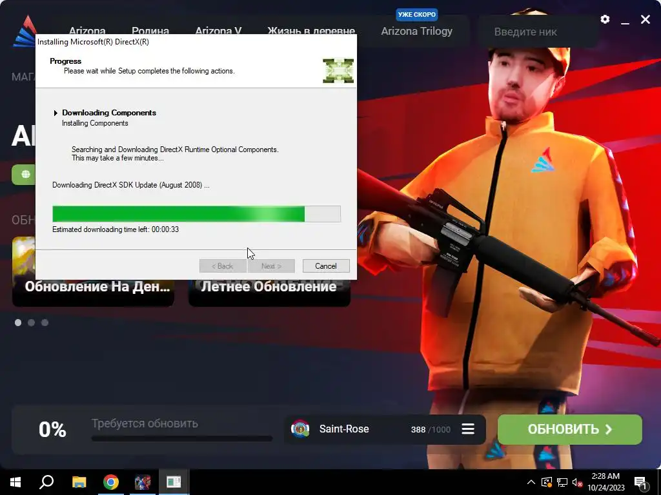Open the Arizona launcher taskbar icon

tap(143, 482)
